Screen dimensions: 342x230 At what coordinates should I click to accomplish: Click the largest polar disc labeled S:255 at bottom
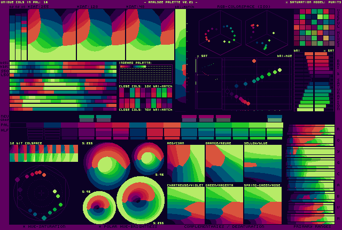[141, 200]
